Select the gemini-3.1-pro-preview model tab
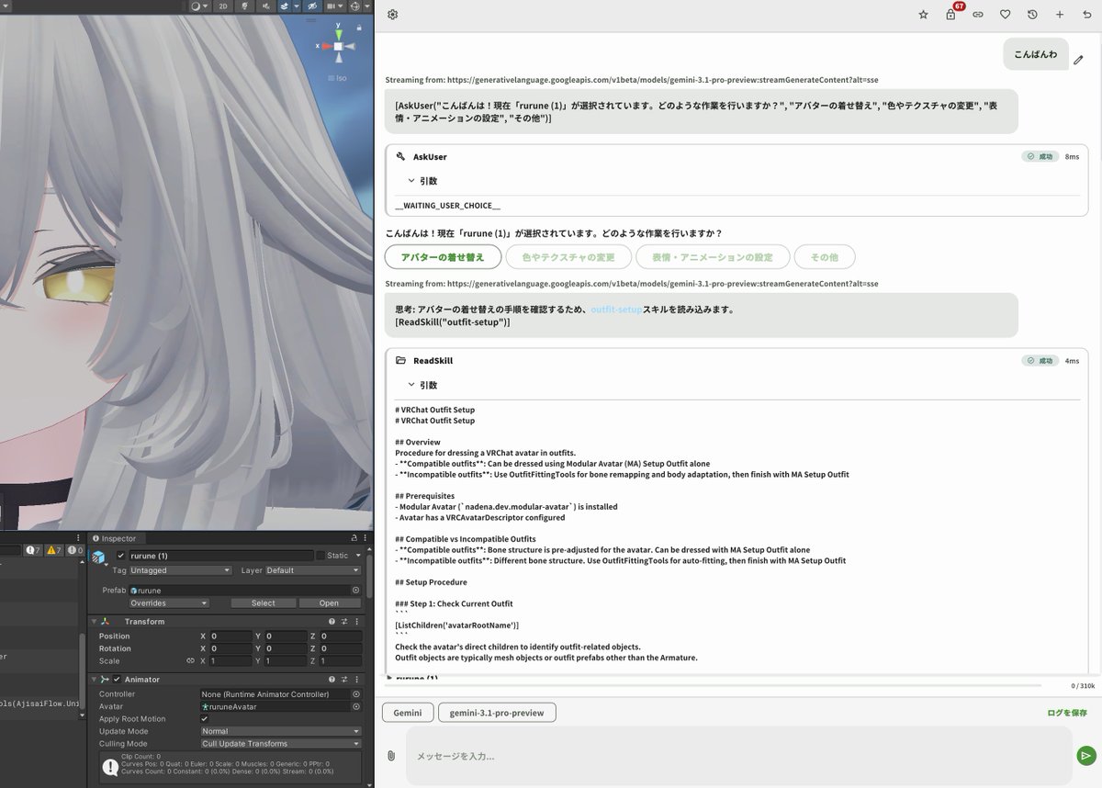Image resolution: width=1102 pixels, height=788 pixels. tap(497, 713)
